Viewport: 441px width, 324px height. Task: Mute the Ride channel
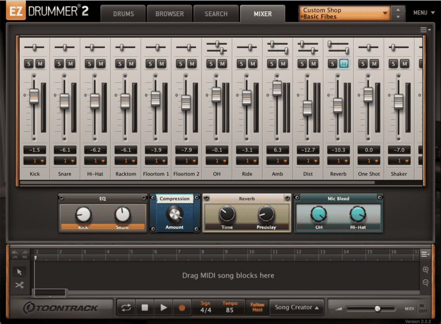click(253, 63)
